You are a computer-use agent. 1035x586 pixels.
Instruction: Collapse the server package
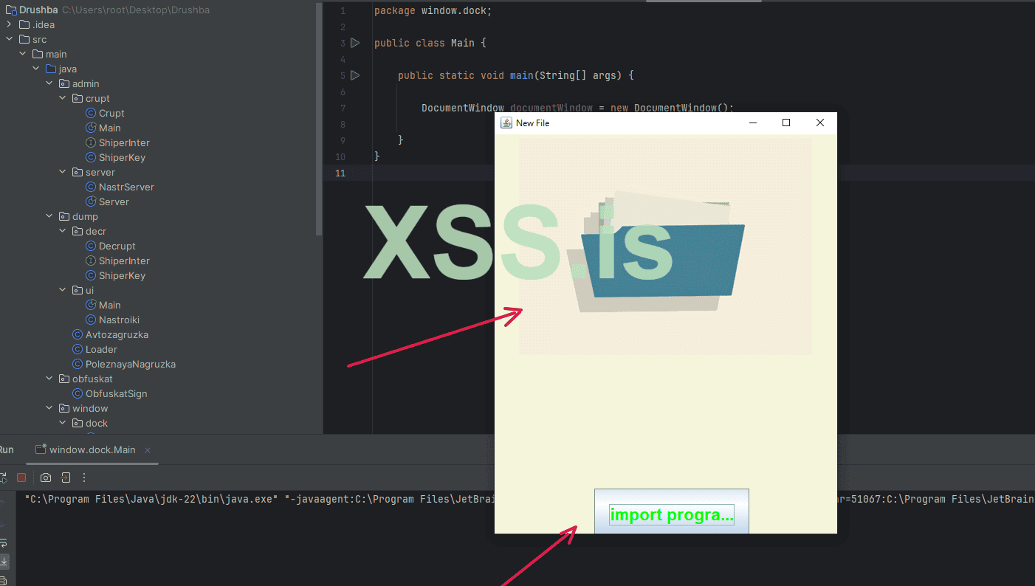point(63,172)
